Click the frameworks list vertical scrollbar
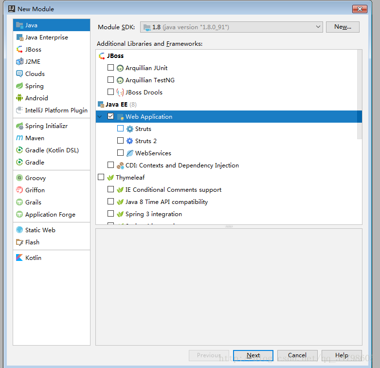Image resolution: width=380 pixels, height=368 pixels. [x=360, y=94]
